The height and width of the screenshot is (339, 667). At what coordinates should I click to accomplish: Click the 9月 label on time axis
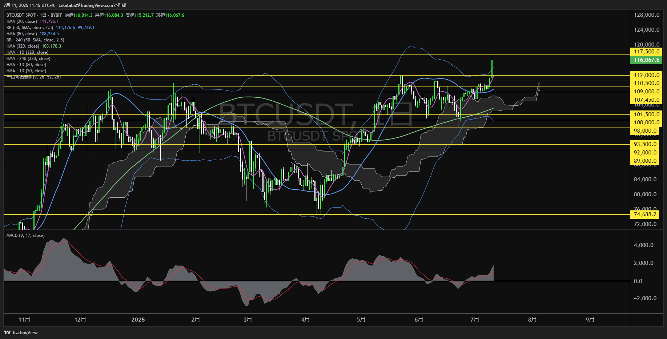pyautogui.click(x=590, y=319)
